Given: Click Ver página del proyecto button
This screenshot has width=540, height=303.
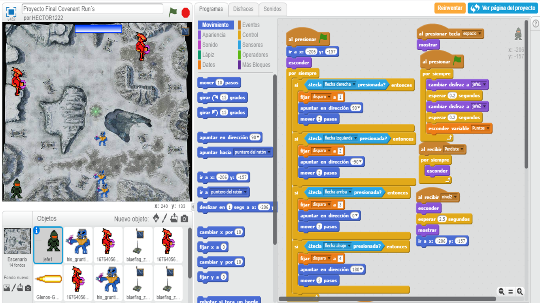Looking at the screenshot, I should 502,8.
